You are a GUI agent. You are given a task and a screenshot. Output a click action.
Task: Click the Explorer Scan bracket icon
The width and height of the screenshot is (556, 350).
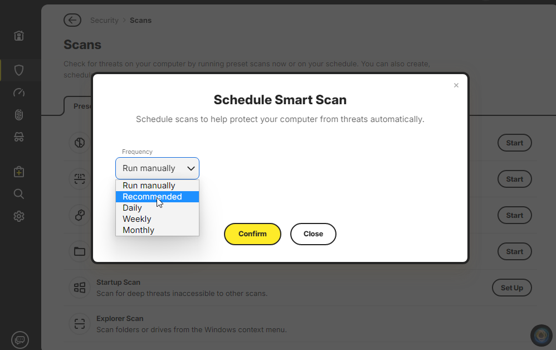(80, 324)
